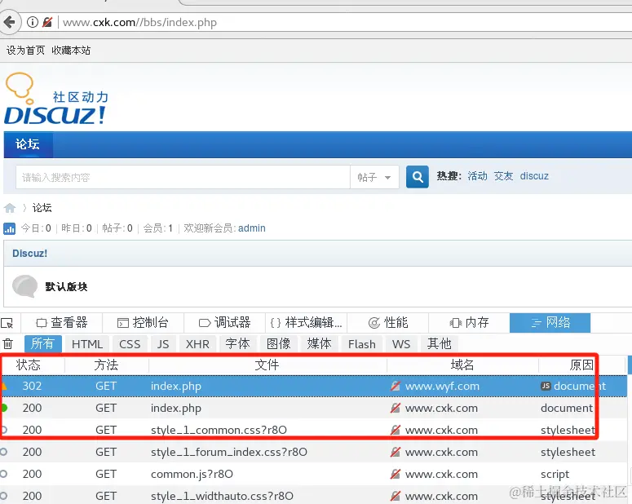Sort by the 方法 column header
This screenshot has height=504, width=632.
(x=106, y=365)
